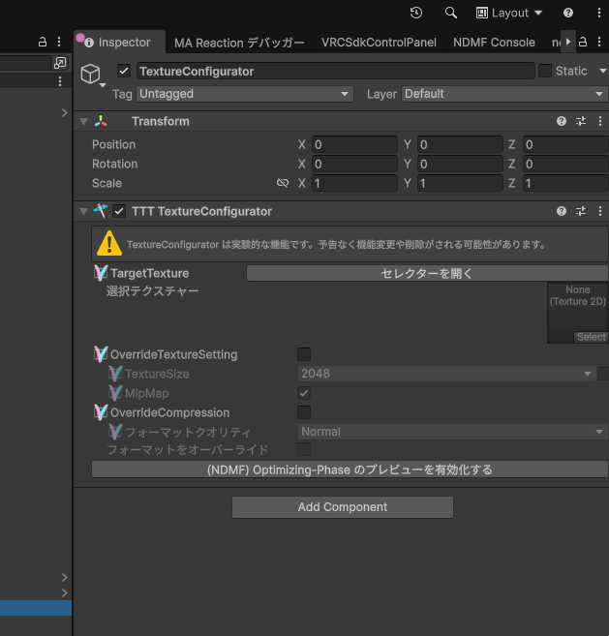
Task: Click icon beside OverrideTextureSetting label
Action: (x=101, y=354)
